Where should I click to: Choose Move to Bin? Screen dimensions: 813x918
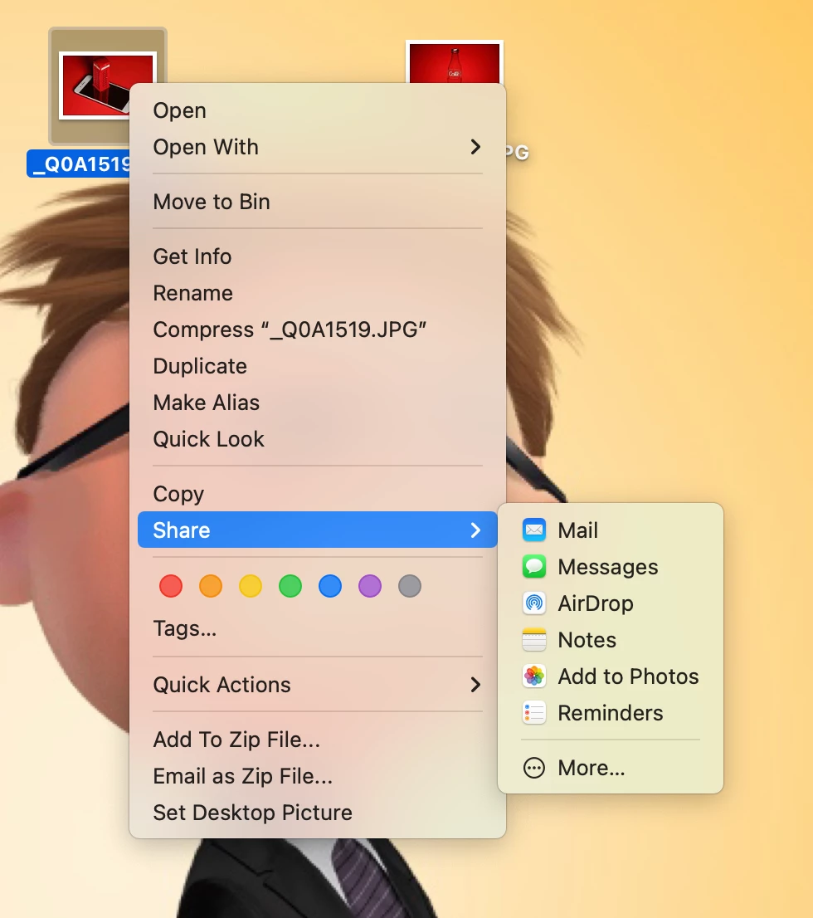pyautogui.click(x=317, y=202)
